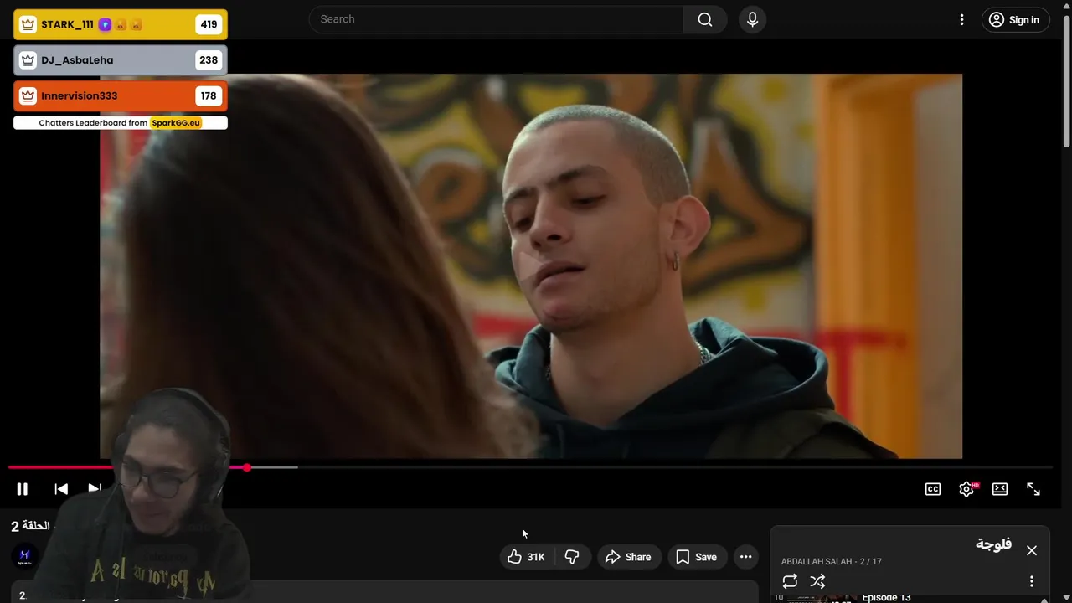Type in the Search field
Image resolution: width=1072 pixels, height=603 pixels.
[x=497, y=19]
